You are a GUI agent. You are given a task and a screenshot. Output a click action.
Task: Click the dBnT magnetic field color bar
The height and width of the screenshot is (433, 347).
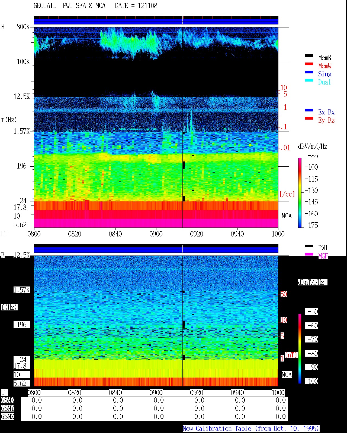300,349
